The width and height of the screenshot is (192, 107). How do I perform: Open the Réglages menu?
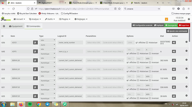[81, 19]
